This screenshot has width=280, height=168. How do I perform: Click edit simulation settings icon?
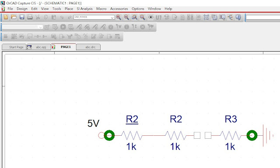point(55,27)
